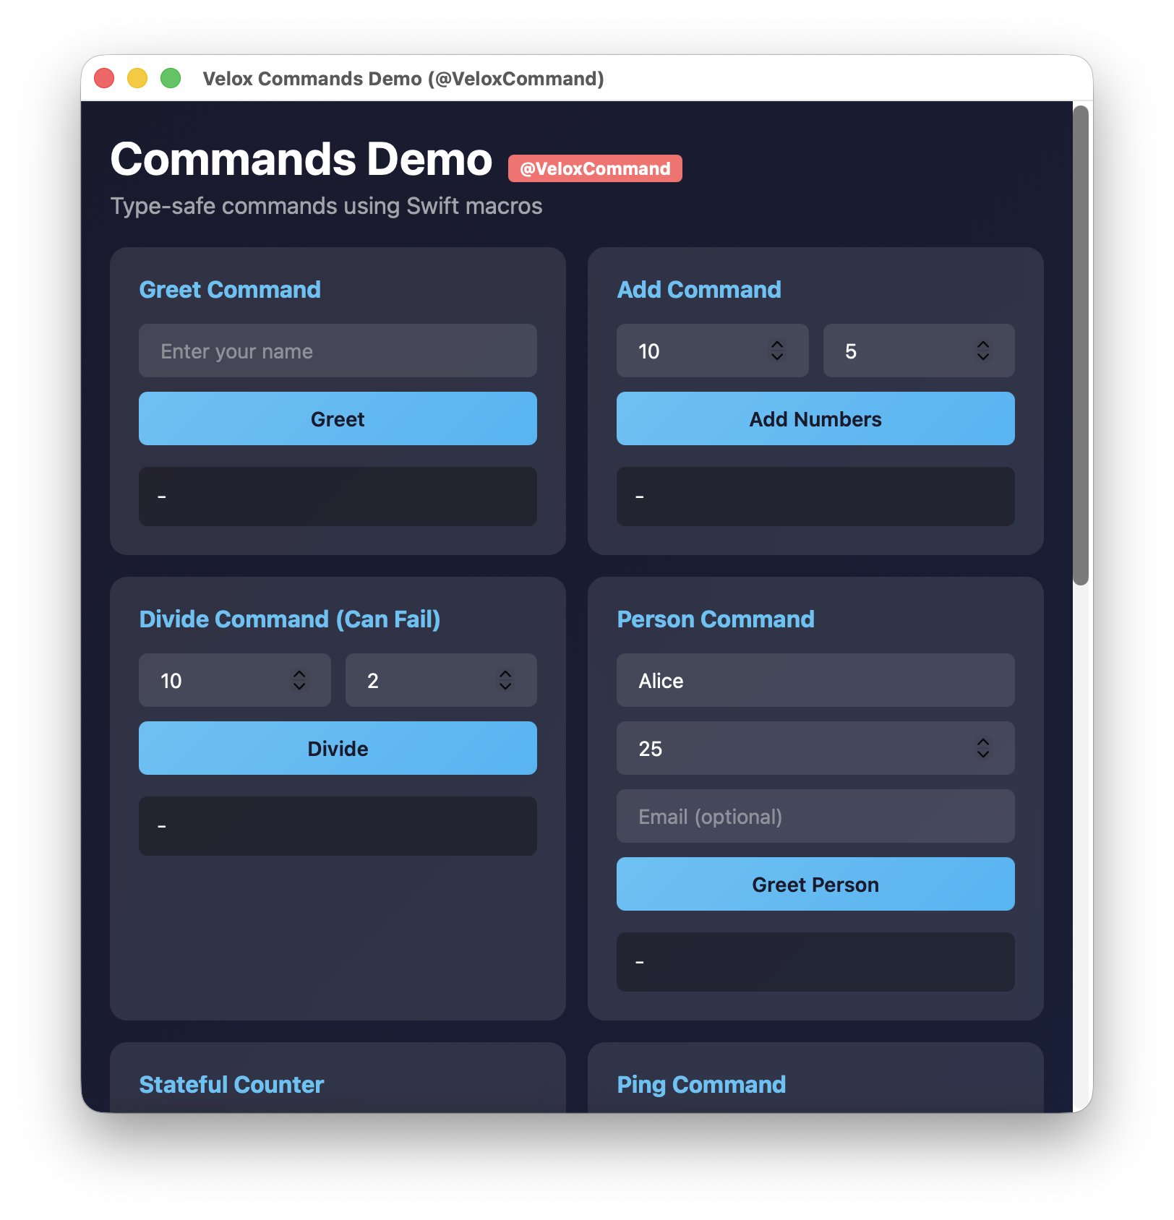Decrease the Divide divisor showing 2
The image size is (1174, 1220).
505,686
